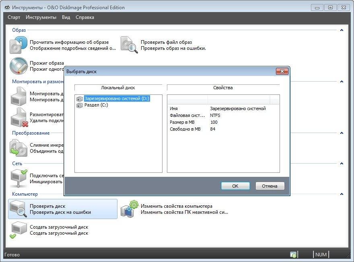The height and width of the screenshot is (262, 354).
Task: Collapse the Образ section
Action: (342, 30)
